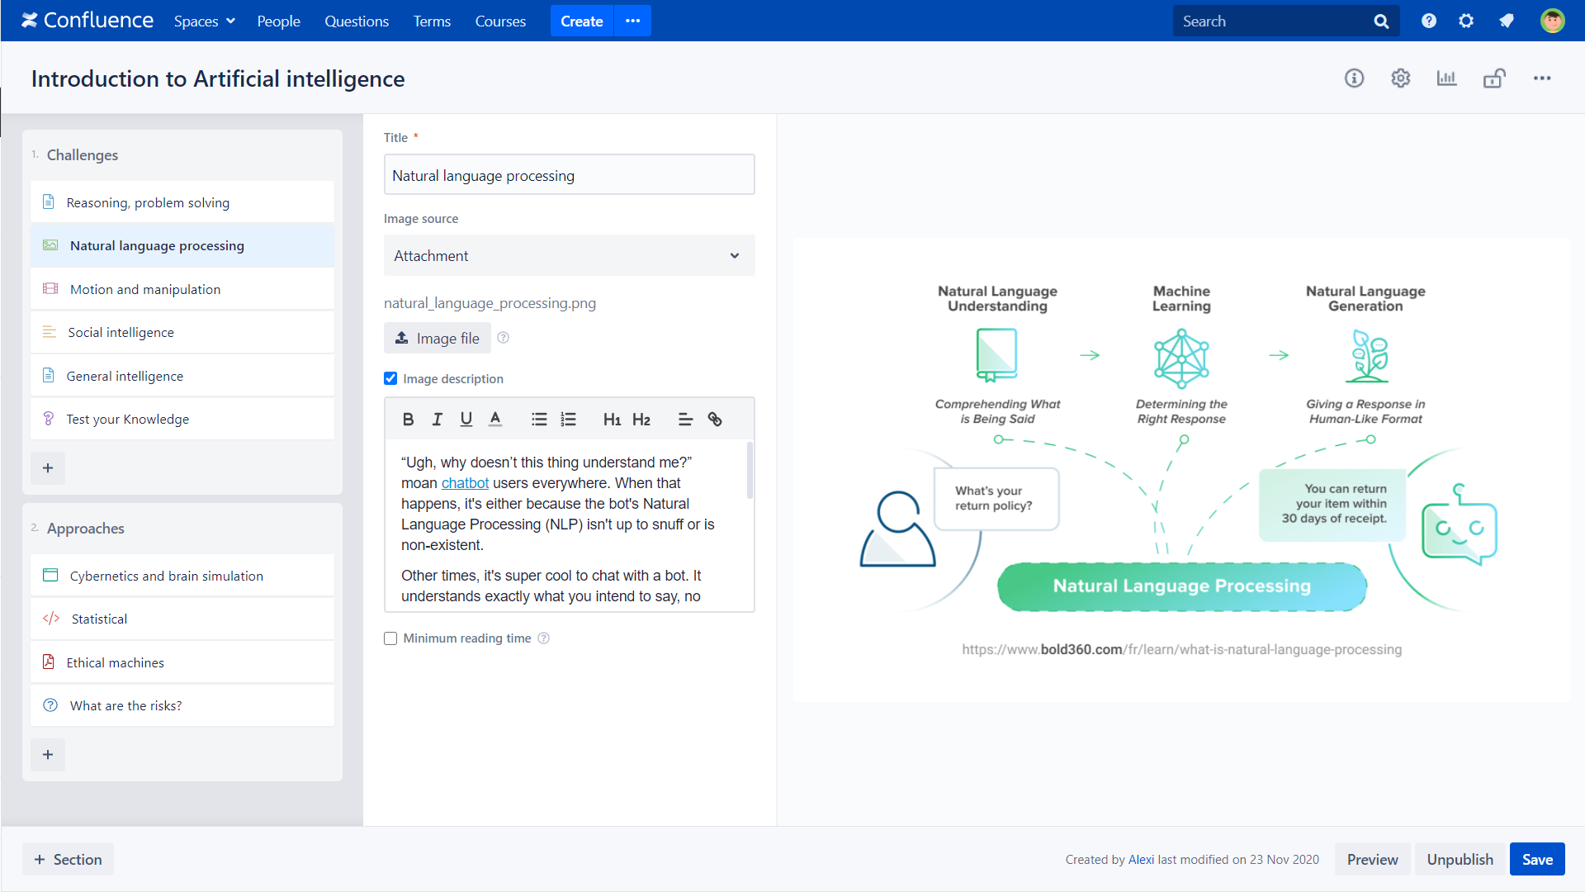Click the Save button

1536,859
